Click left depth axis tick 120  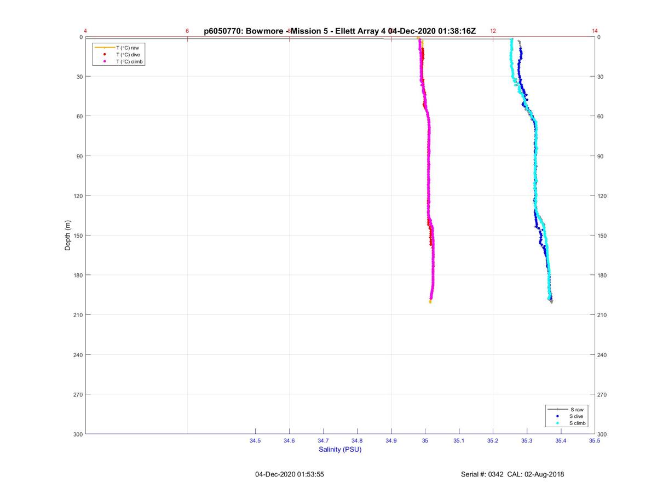[x=78, y=196]
